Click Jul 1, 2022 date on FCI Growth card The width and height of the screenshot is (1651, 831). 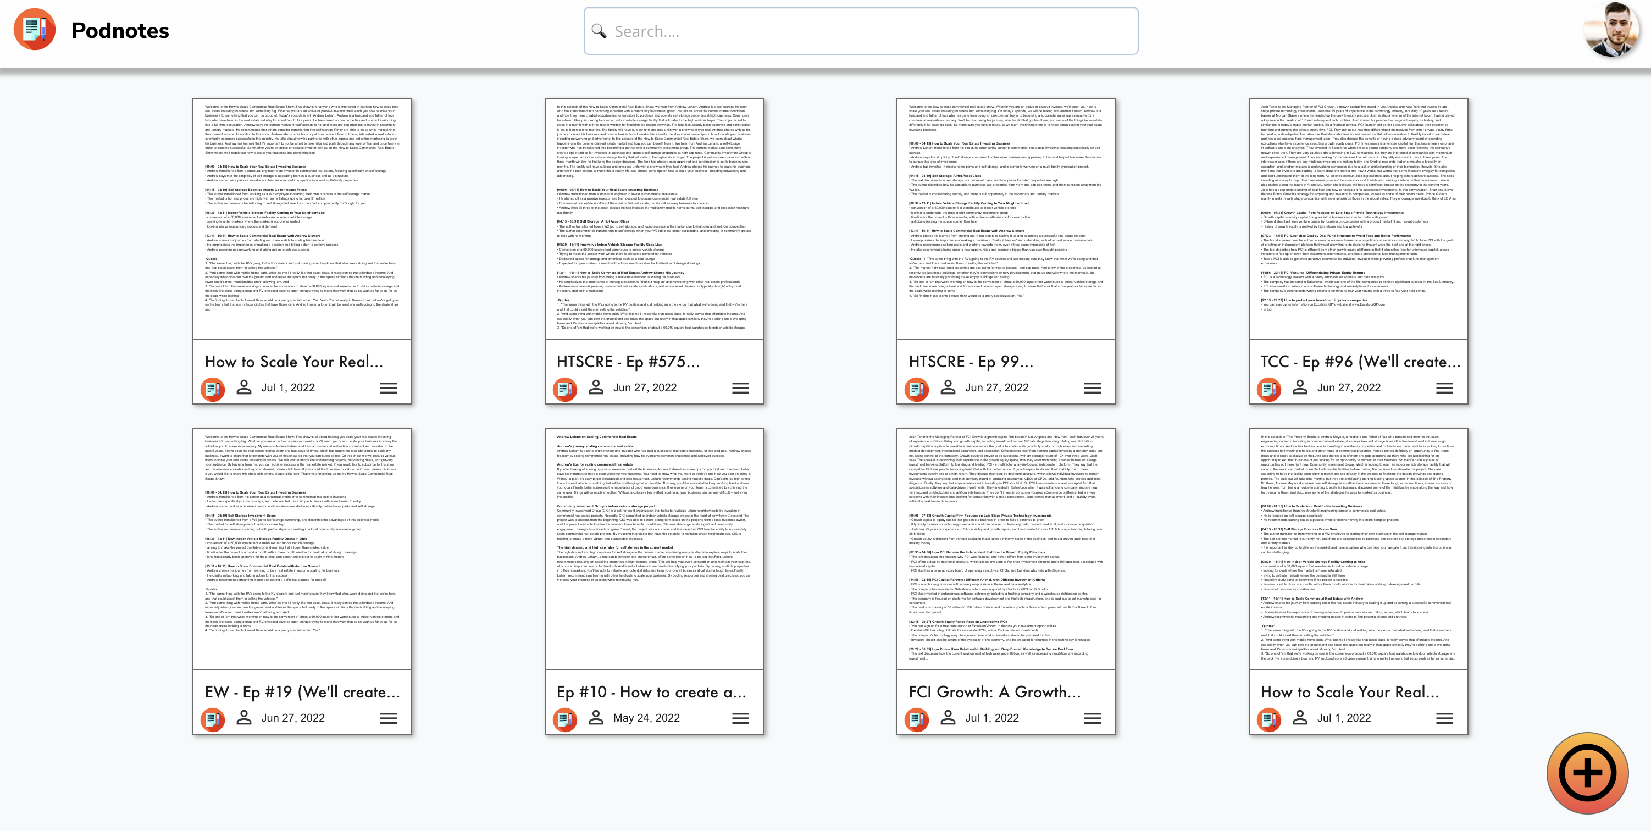[x=991, y=718]
